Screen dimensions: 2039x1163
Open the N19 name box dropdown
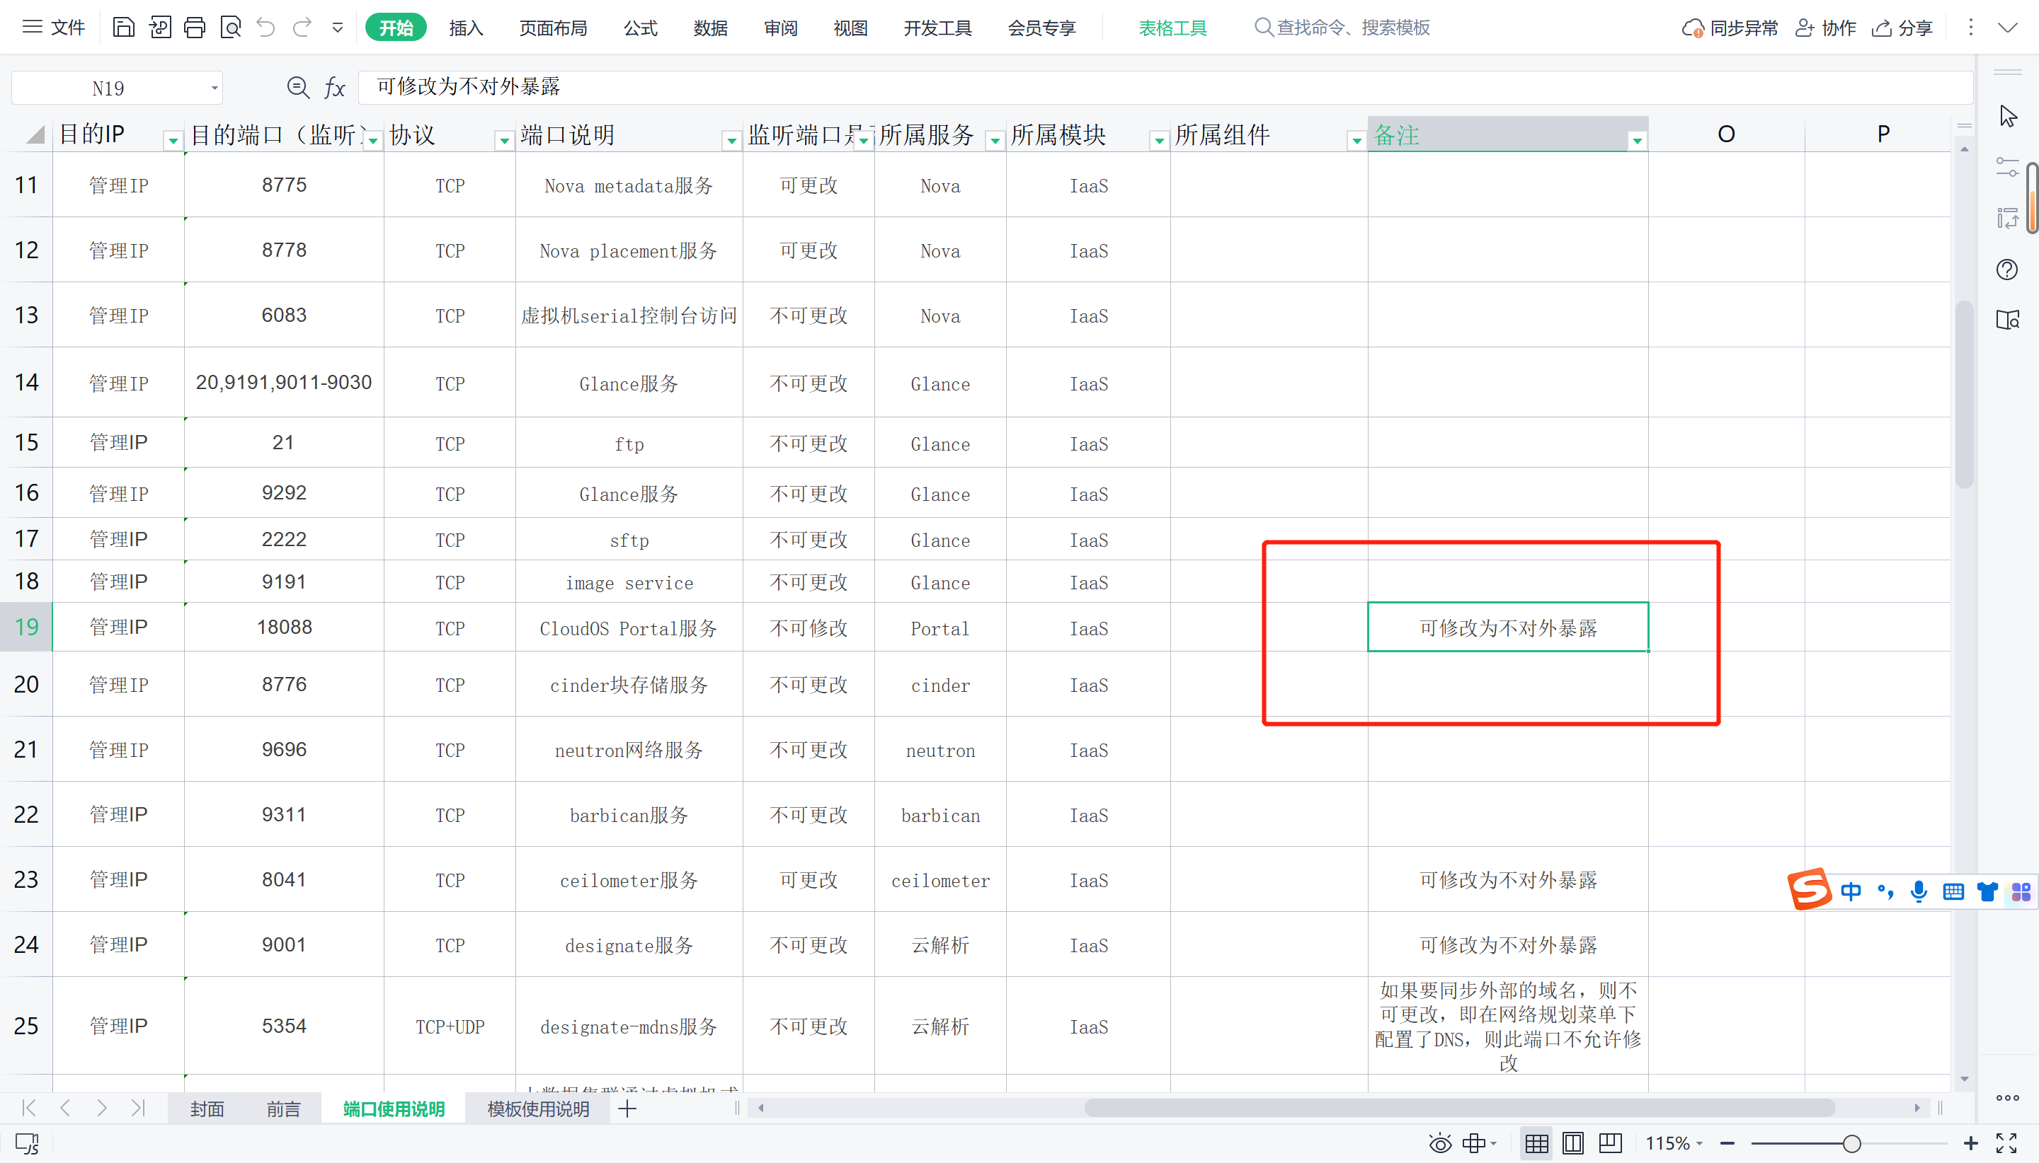[215, 88]
